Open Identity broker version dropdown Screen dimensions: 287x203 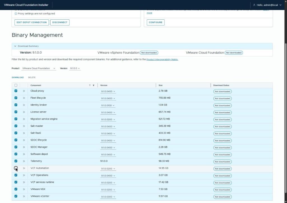coord(108,105)
